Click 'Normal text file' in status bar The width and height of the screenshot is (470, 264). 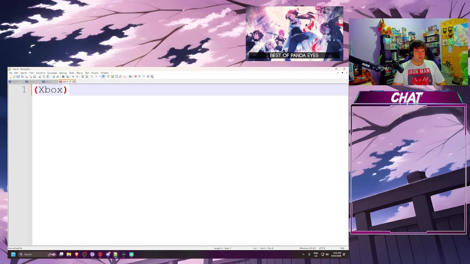point(15,248)
